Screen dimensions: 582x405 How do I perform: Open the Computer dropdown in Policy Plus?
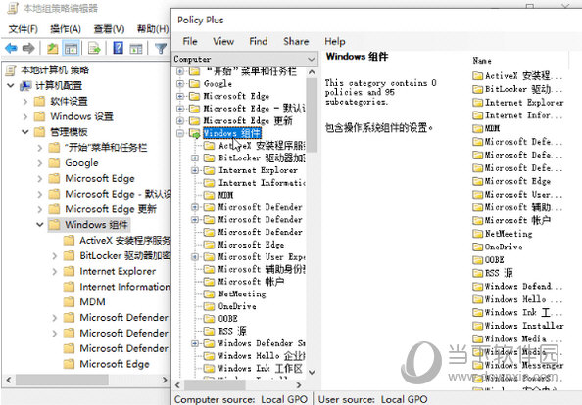pos(245,59)
